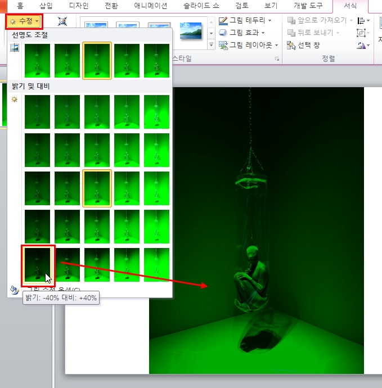Click the group objects icon

[363, 33]
